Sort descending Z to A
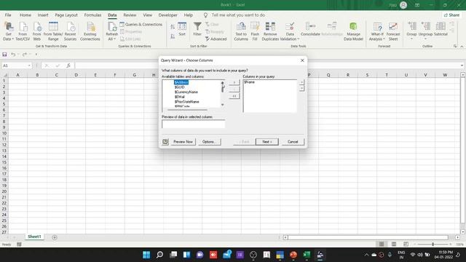466x262 pixels. [x=173, y=36]
